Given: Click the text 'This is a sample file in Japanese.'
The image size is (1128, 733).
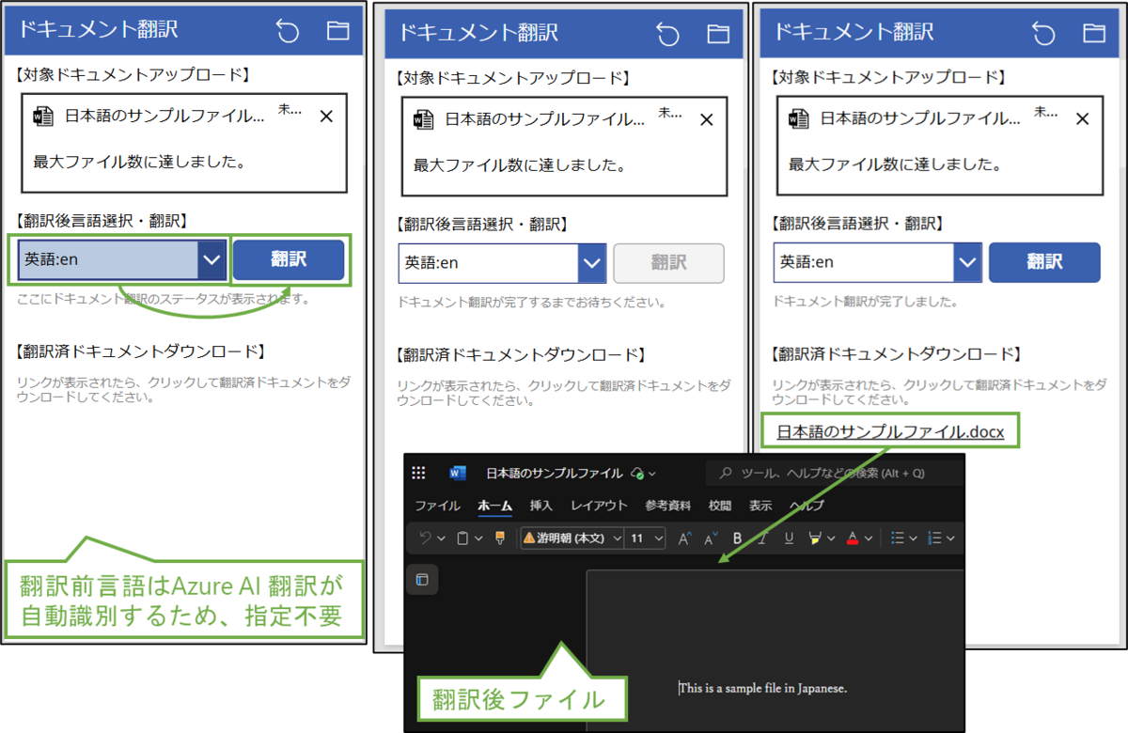Looking at the screenshot, I should click(x=763, y=688).
